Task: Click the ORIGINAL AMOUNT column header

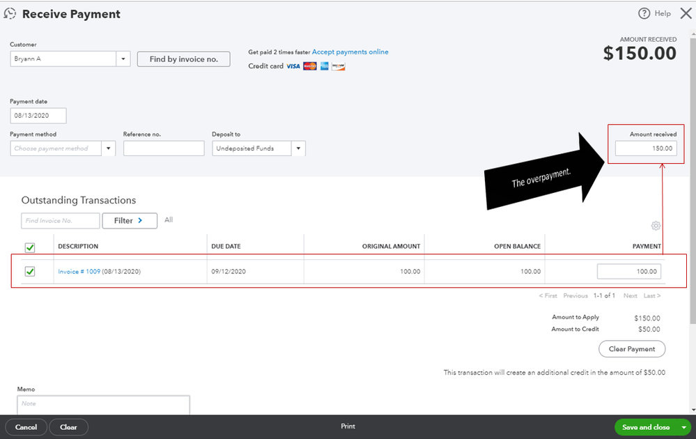Action: (x=391, y=247)
